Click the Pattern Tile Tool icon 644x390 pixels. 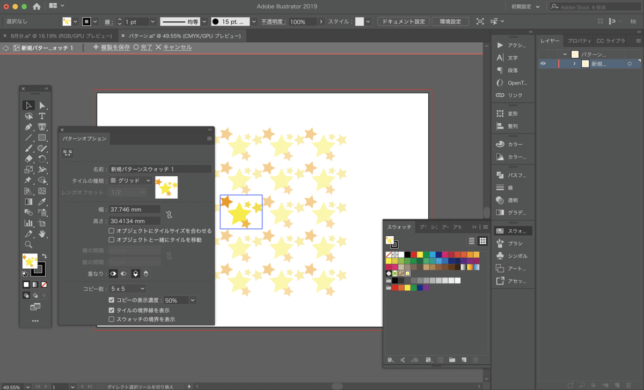coord(68,153)
